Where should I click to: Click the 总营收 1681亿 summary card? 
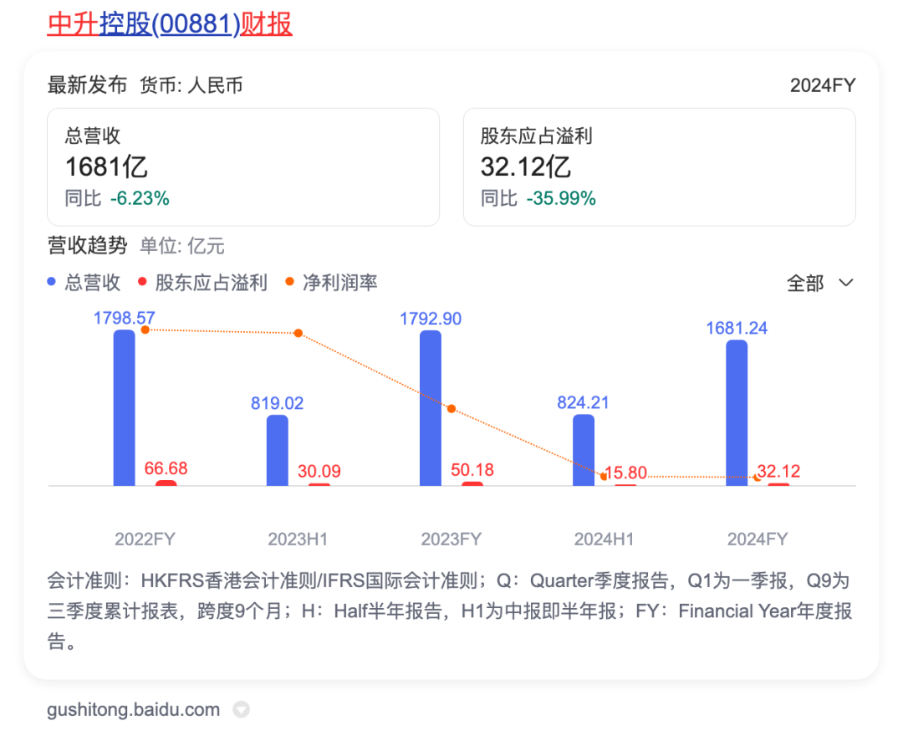[242, 166]
